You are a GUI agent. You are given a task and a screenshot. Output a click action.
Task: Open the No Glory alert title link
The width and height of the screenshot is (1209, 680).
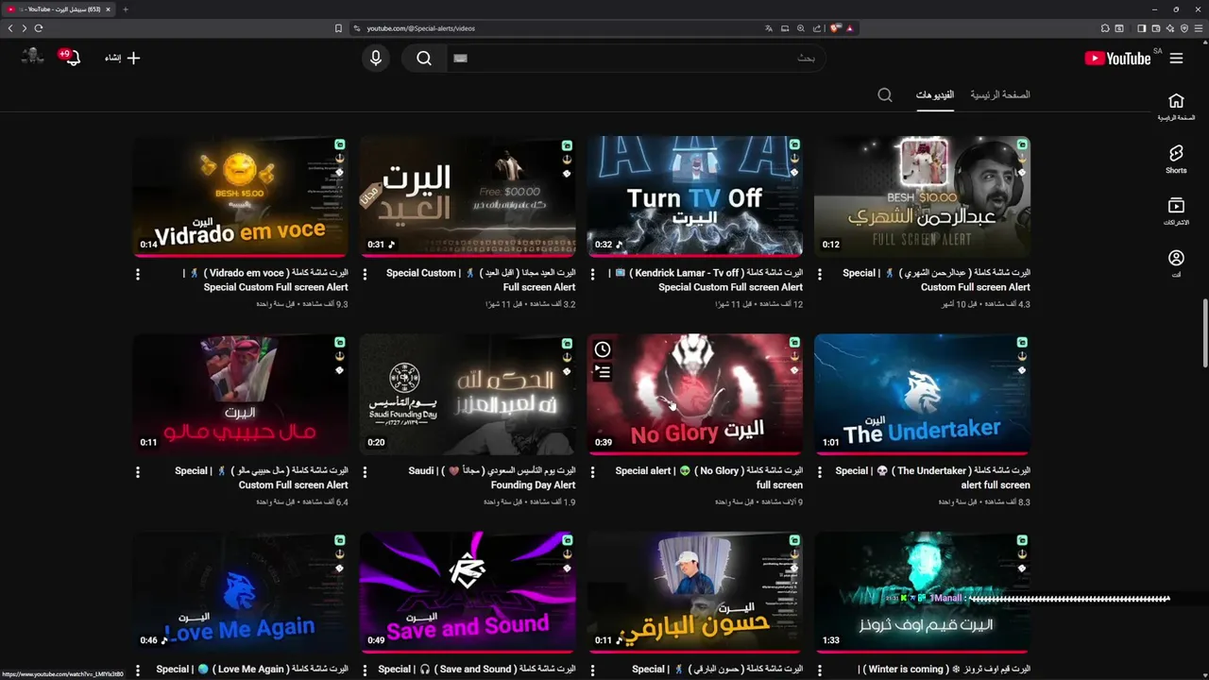coord(709,478)
